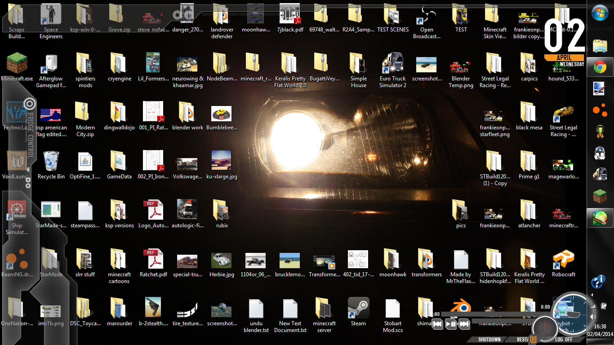Open Ratchet.pdf file
Viewport: 614px width, 345px height.
coord(153,264)
